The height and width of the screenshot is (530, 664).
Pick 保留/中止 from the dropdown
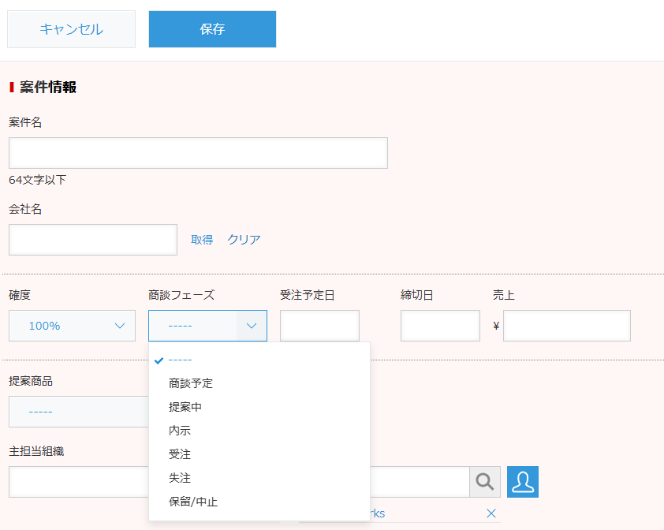click(259, 502)
